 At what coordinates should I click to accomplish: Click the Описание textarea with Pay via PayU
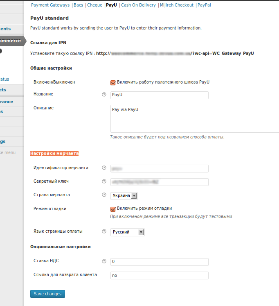coord(195,119)
